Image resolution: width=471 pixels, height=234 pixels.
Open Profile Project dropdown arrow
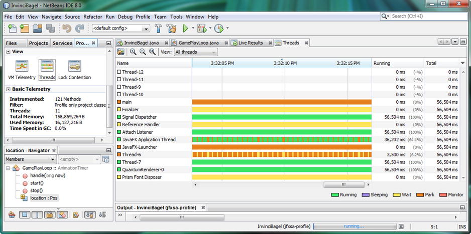[x=227, y=29]
